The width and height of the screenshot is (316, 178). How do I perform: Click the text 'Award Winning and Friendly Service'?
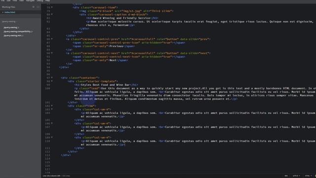(121, 18)
